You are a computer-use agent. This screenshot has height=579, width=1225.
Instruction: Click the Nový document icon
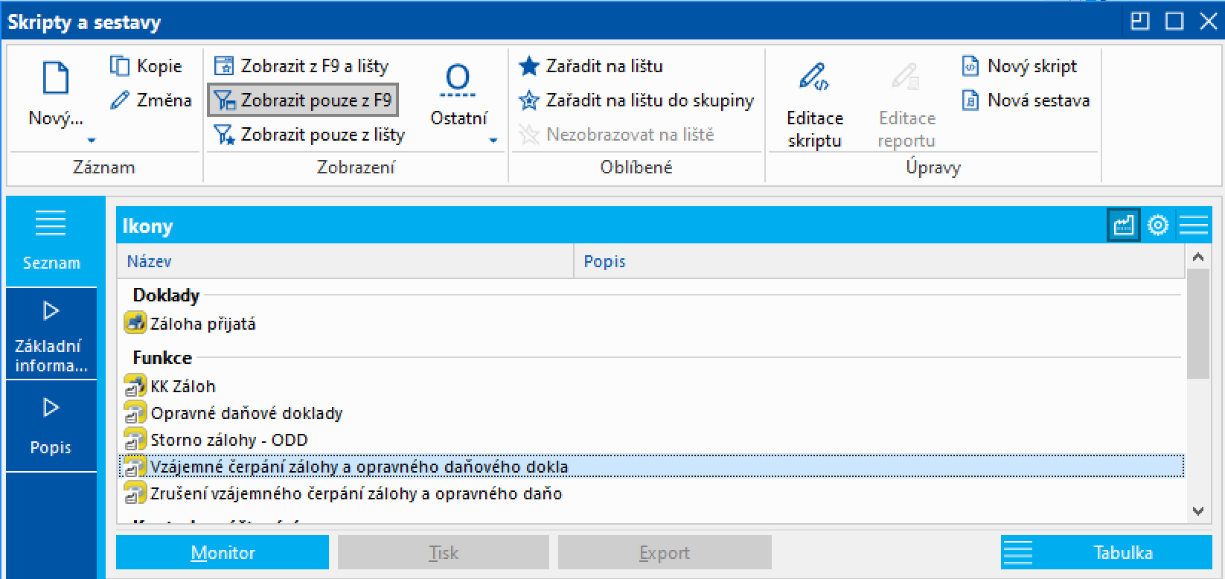(56, 78)
